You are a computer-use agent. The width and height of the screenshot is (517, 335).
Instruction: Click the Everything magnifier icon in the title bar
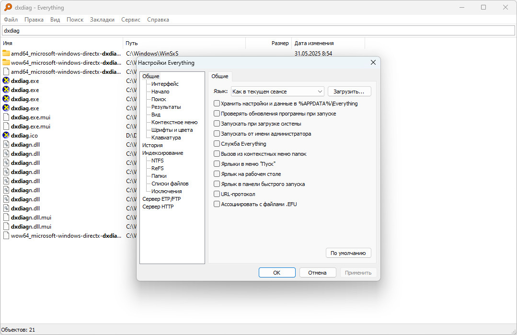(8, 7)
